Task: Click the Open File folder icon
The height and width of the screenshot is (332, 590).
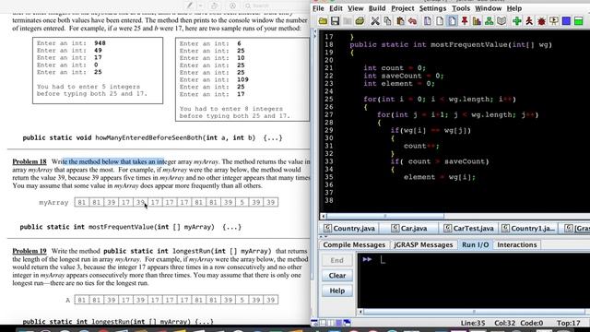Action: (323, 21)
